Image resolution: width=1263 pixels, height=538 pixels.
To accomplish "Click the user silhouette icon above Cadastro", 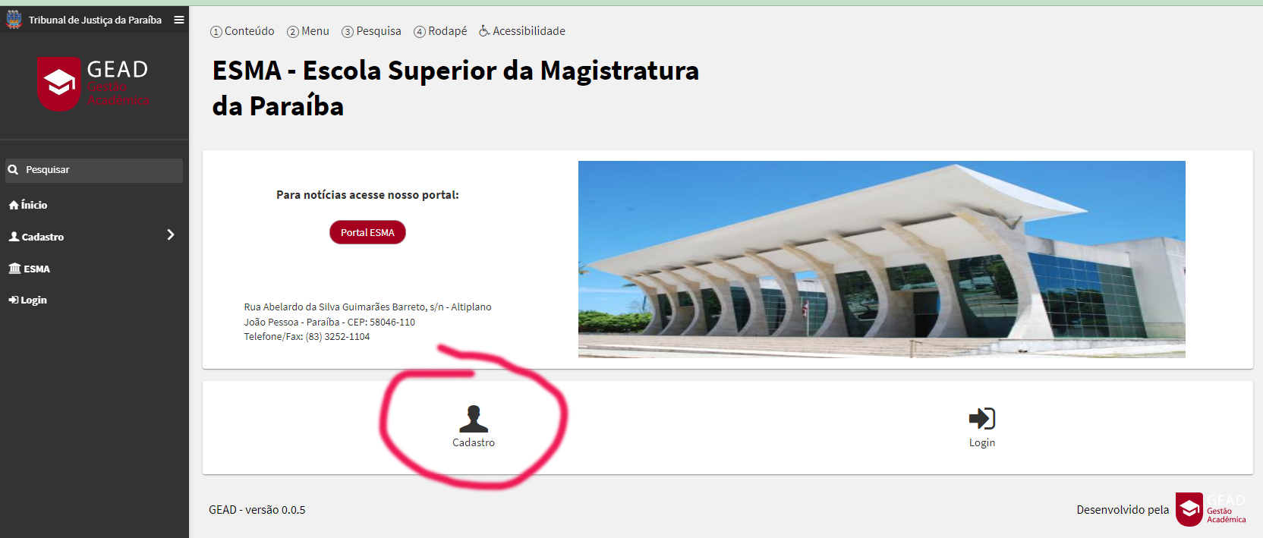I will (474, 418).
